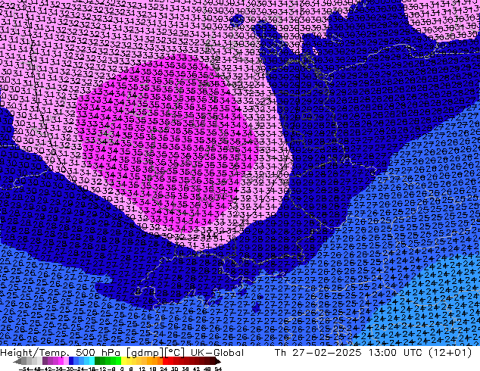Click the "UK-Global" model label

tap(217, 353)
